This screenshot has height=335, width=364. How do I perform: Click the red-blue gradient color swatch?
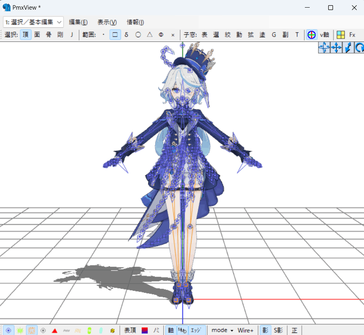point(145,330)
